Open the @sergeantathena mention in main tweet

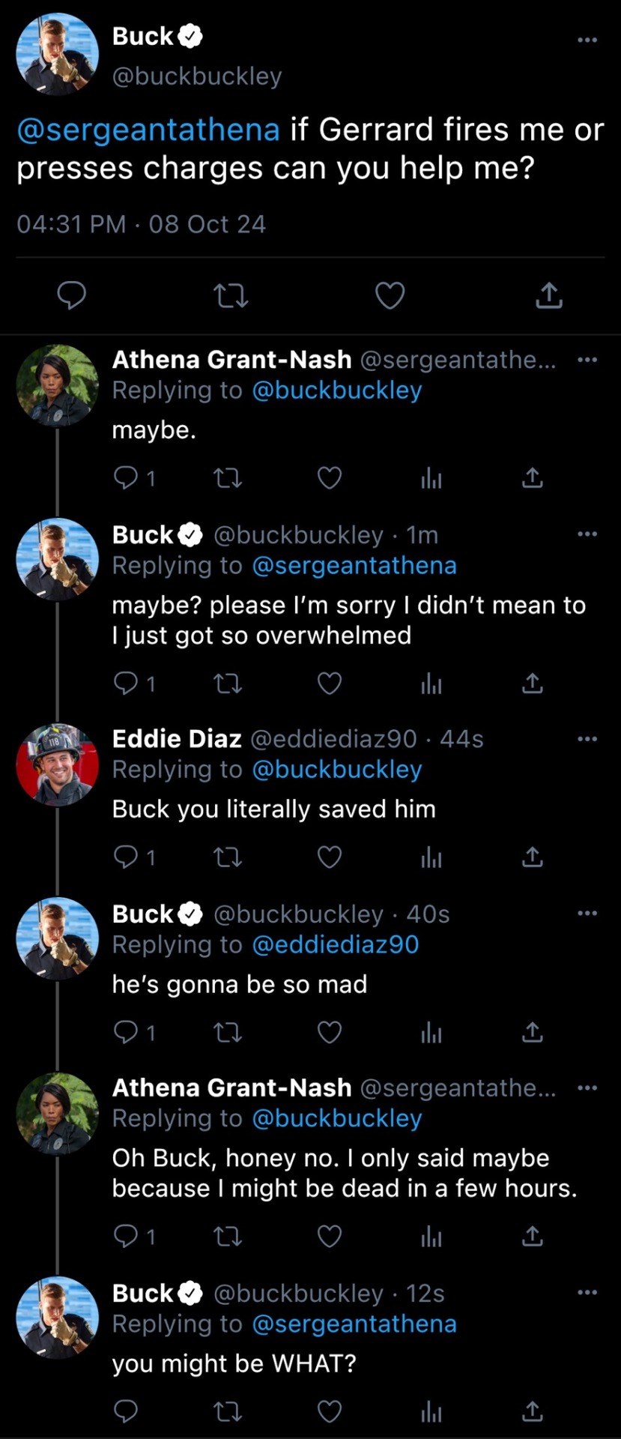click(148, 130)
